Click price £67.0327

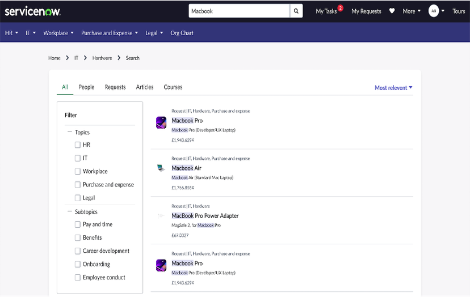click(x=180, y=235)
